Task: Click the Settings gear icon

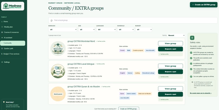Action: click(x=2, y=62)
